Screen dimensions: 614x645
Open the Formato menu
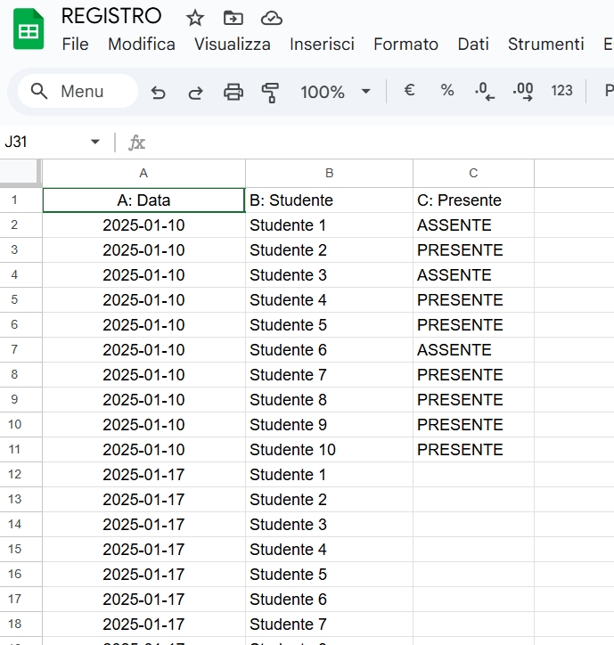point(405,44)
